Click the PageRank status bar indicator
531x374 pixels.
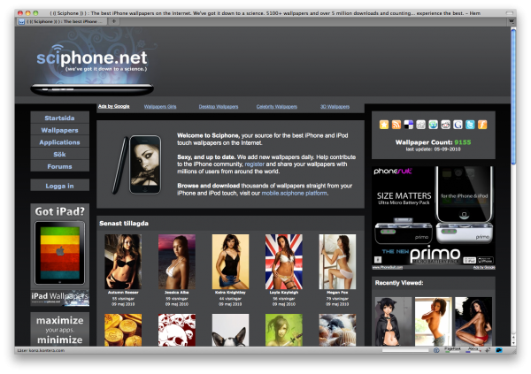[x=452, y=349]
